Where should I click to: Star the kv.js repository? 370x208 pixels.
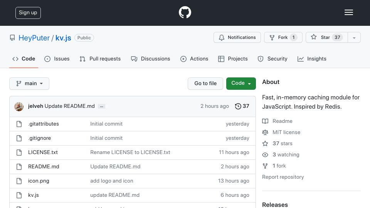point(327,37)
